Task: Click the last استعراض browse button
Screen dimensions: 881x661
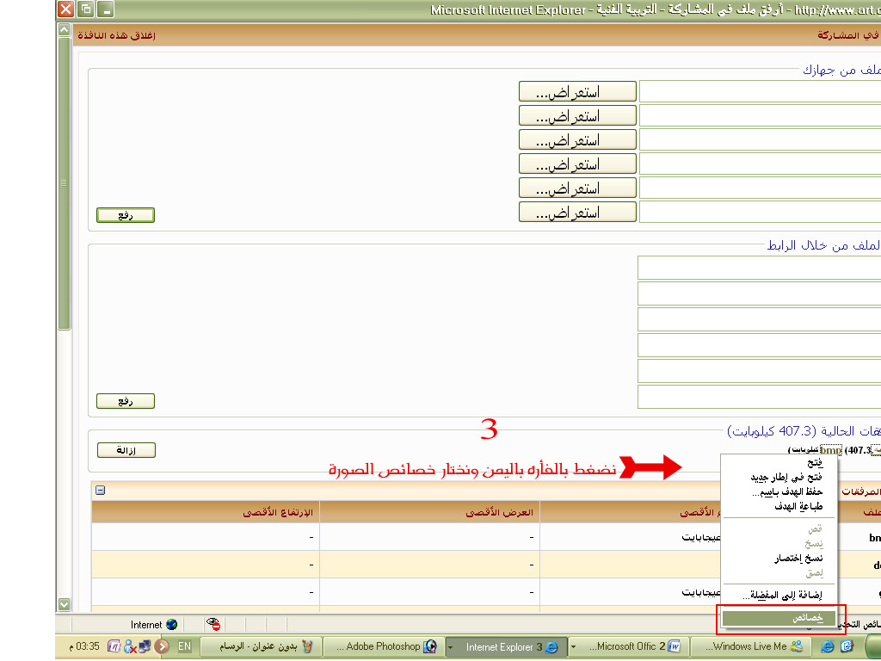Action: [x=577, y=213]
